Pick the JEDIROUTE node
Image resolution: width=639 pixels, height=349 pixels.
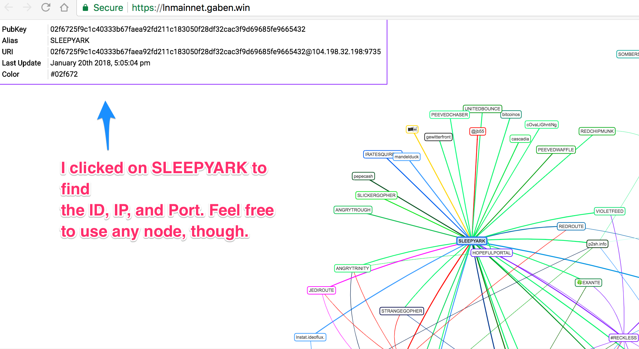321,290
